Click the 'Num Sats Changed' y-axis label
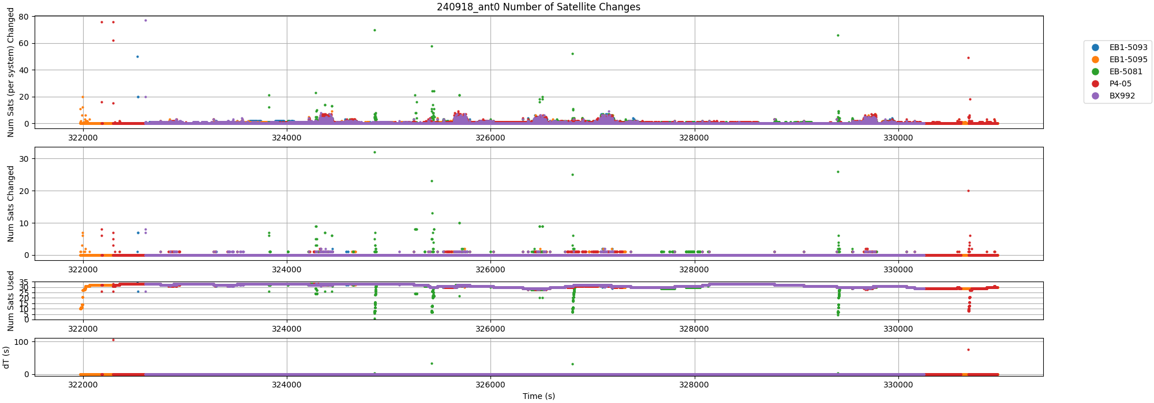This screenshot has height=403, width=1154. tap(10, 204)
